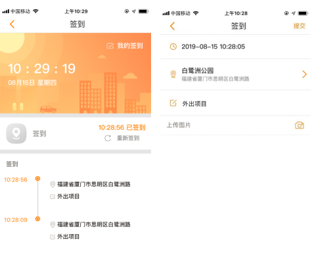Screen dimensions: 314x265
Task: Tap 重新签到 text to re-check in
Action: tap(128, 138)
